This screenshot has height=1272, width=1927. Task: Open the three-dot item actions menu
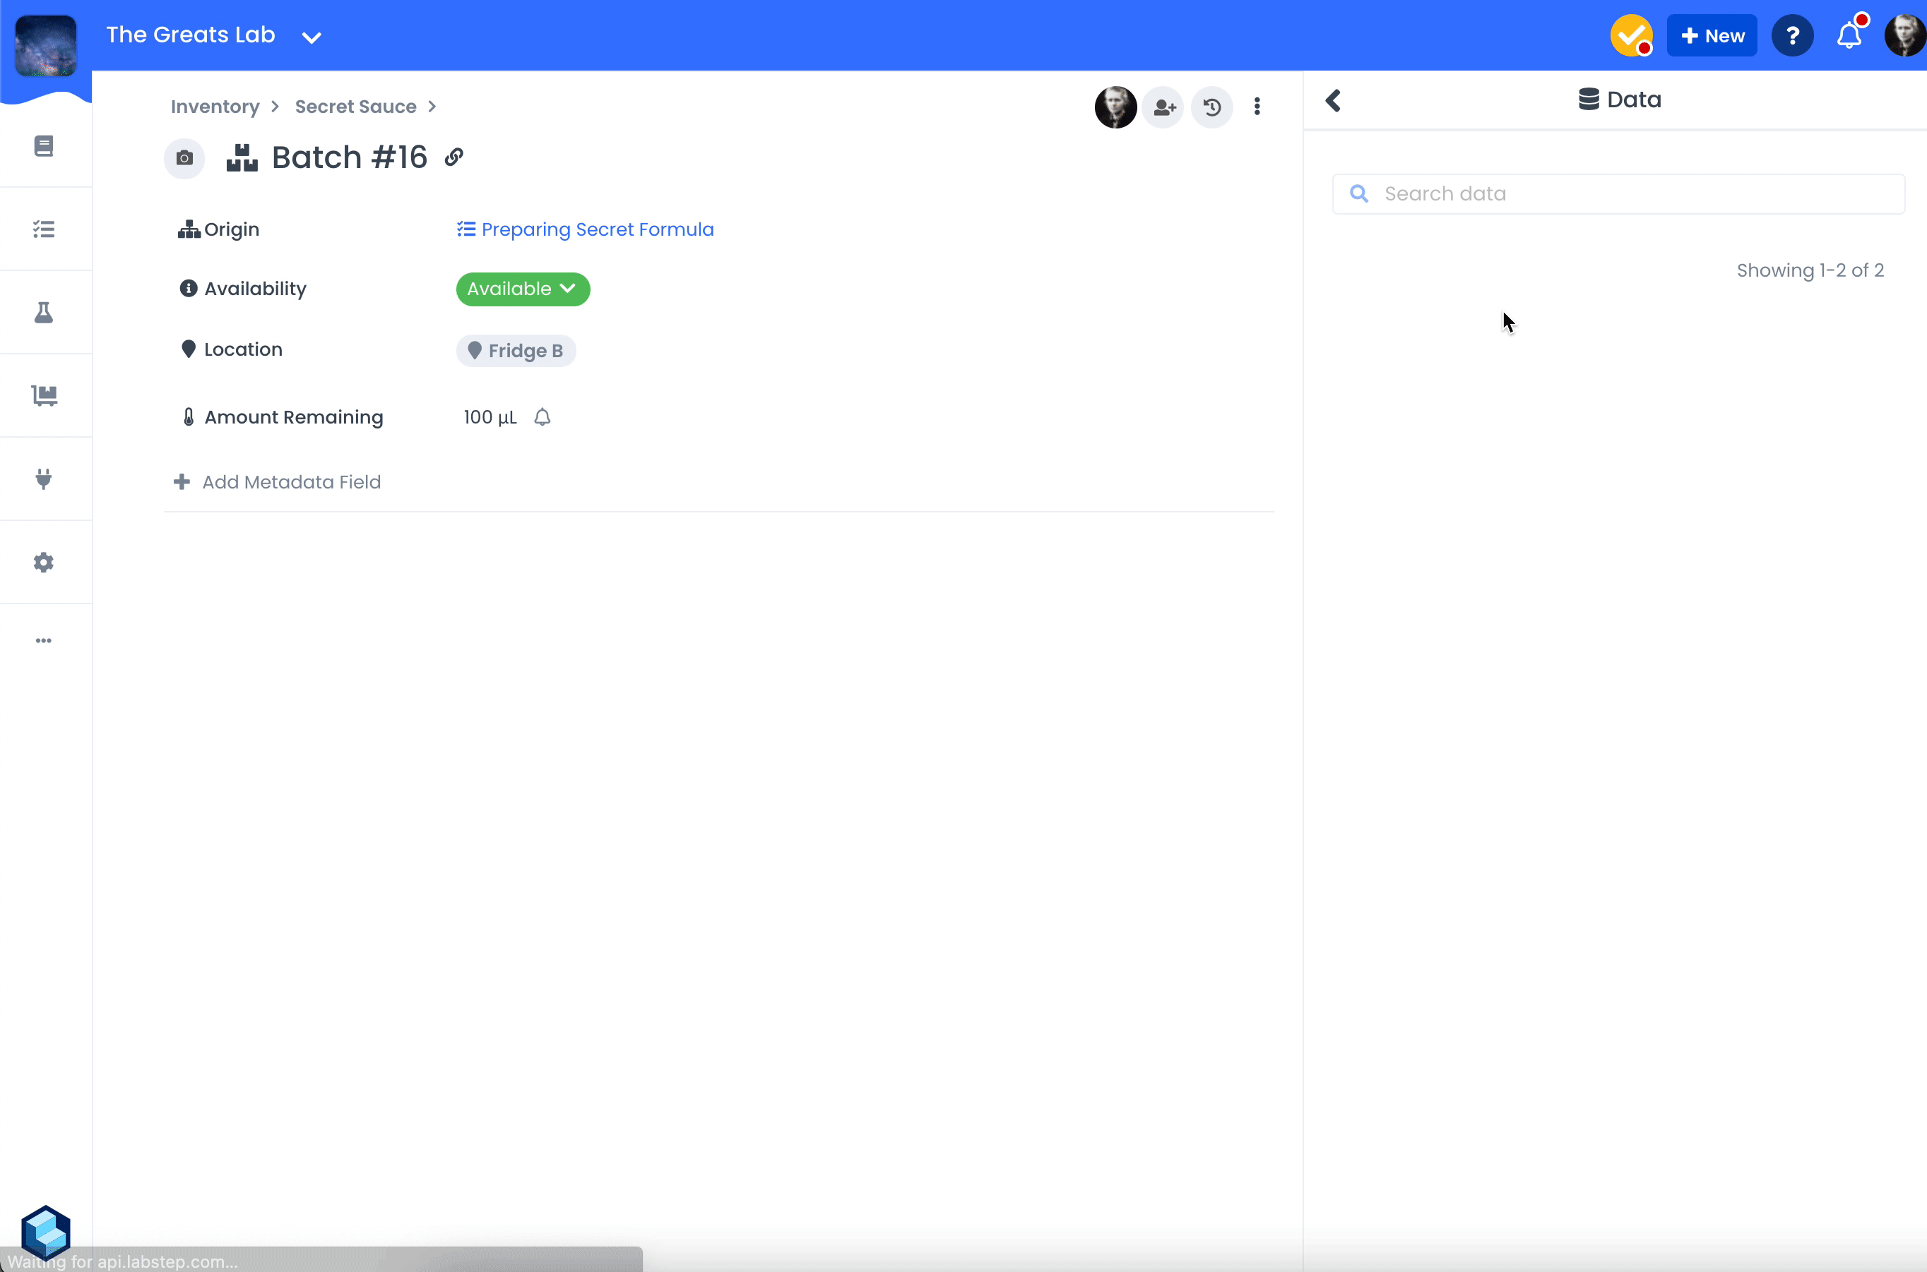coord(1257,107)
